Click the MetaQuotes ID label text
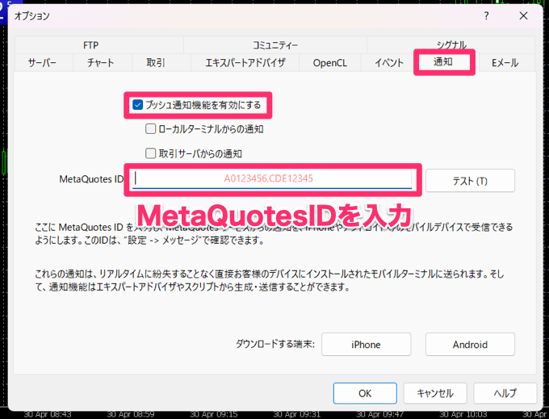549x419 pixels. tap(91, 179)
